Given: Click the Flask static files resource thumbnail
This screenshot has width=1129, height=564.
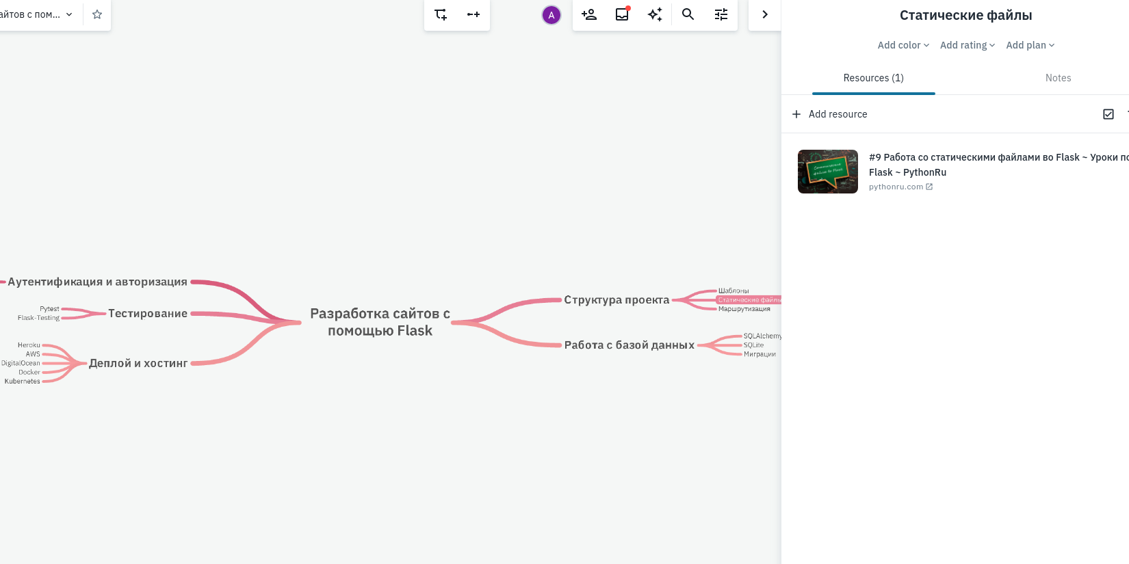Looking at the screenshot, I should 828,172.
